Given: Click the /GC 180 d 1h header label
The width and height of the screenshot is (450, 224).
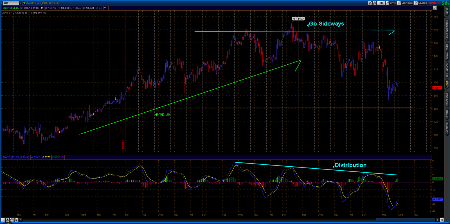Looking at the screenshot, I should (11, 8).
